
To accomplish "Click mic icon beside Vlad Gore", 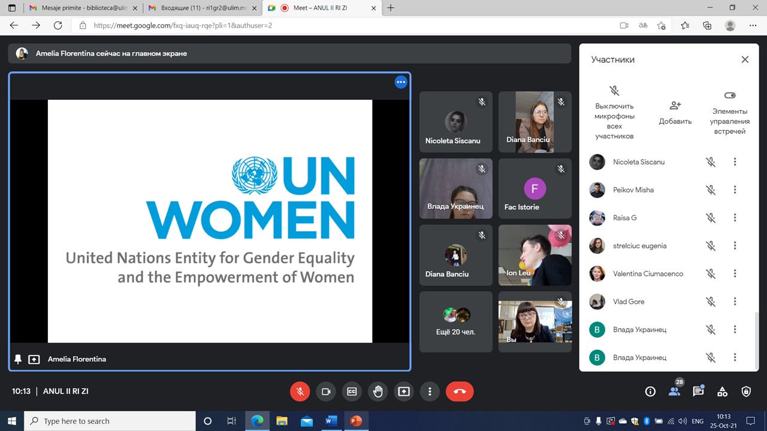I will point(711,302).
